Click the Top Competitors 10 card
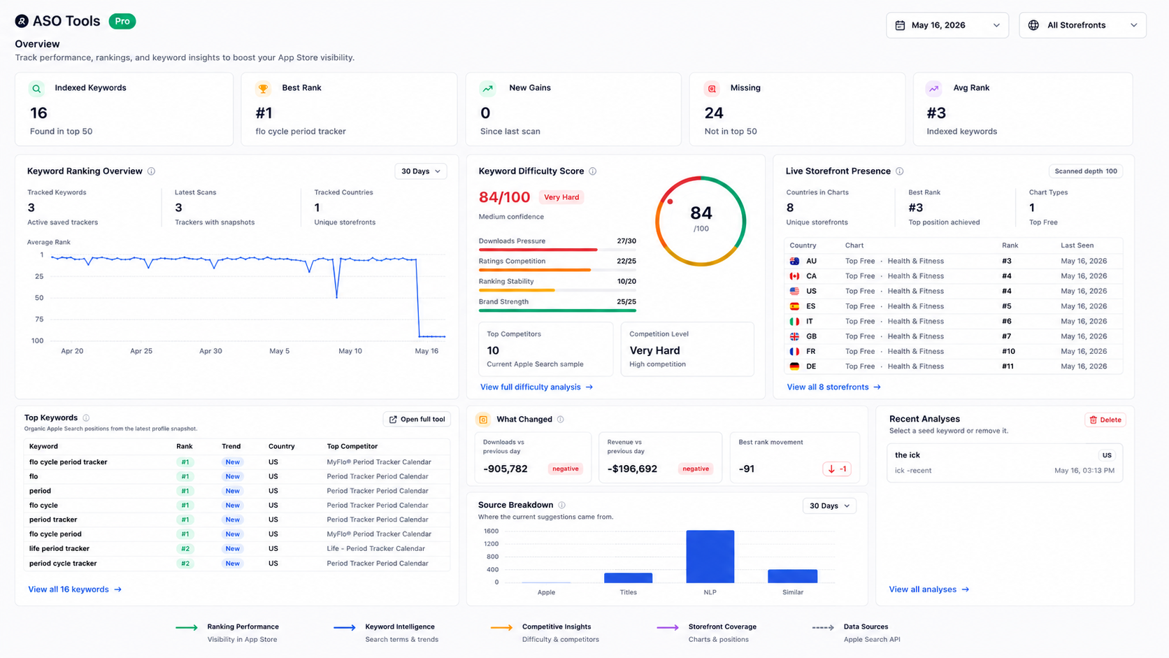The width and height of the screenshot is (1169, 658). (x=545, y=349)
